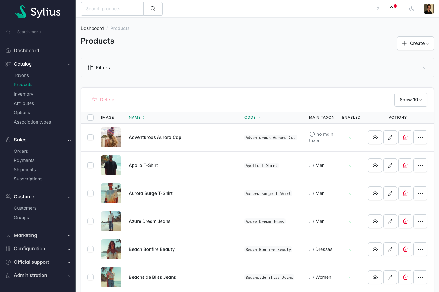This screenshot has height=292, width=439.
Task: Open user avatar menu
Action: click(429, 9)
